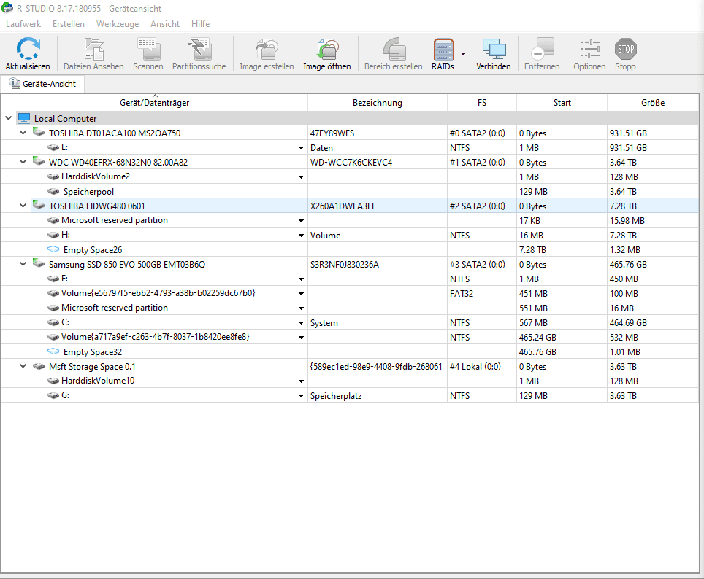Open dropdown arrow on C: row

[302, 323]
